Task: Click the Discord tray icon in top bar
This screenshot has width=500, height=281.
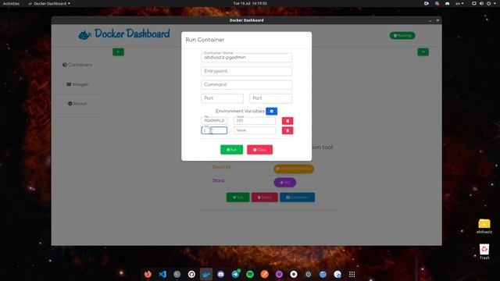Action: 447,3
